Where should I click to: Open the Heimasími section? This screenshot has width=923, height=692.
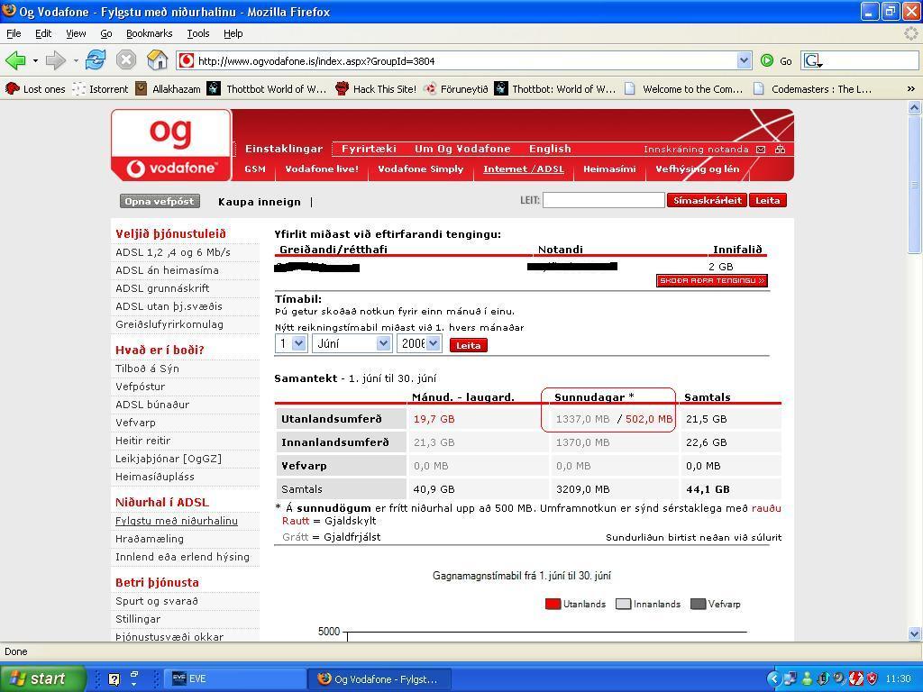[609, 168]
